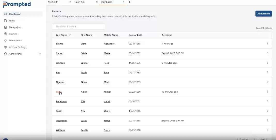Viewport: 276px width, 140px height.
Task: Open a new tab with plus icon
Action: (x=129, y=2)
